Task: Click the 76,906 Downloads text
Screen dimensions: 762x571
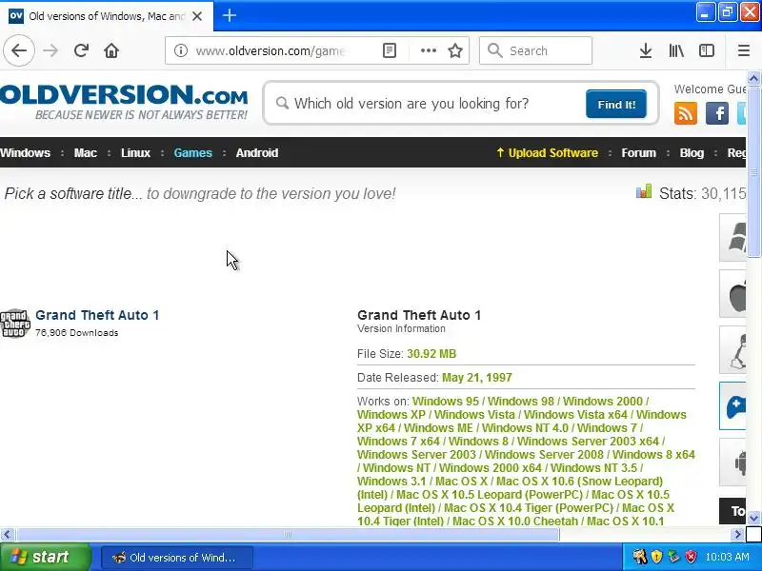Action: pyautogui.click(x=77, y=332)
